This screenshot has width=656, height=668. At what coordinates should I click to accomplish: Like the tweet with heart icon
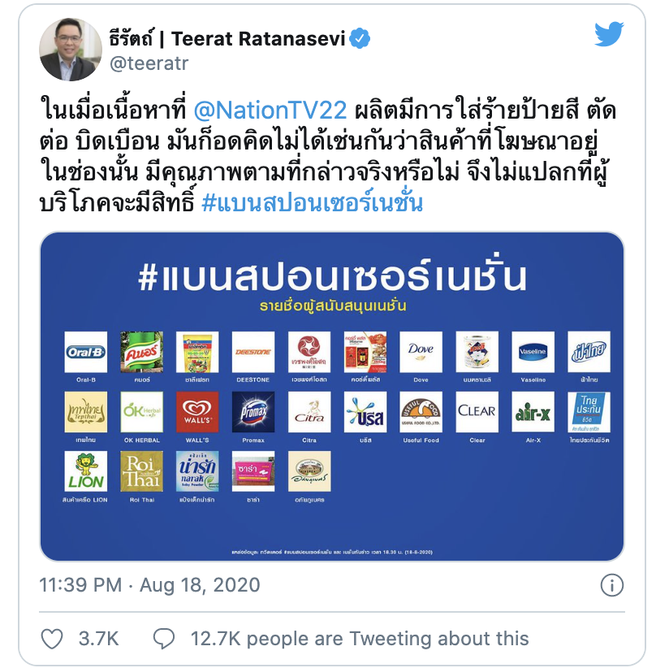[52, 639]
